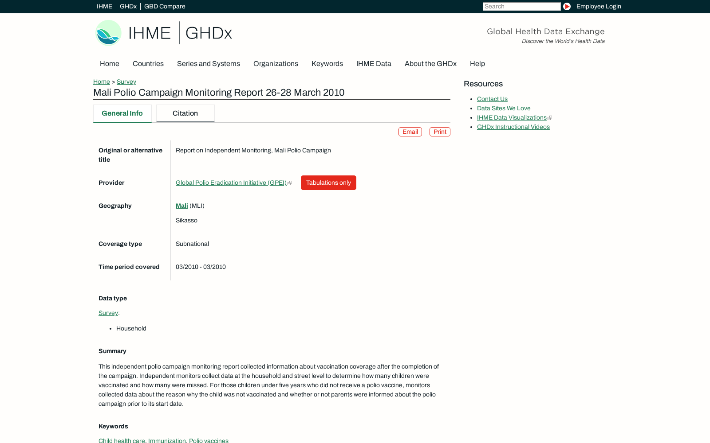Open the Keywords menu
This screenshot has width=710, height=443.
pos(327,64)
